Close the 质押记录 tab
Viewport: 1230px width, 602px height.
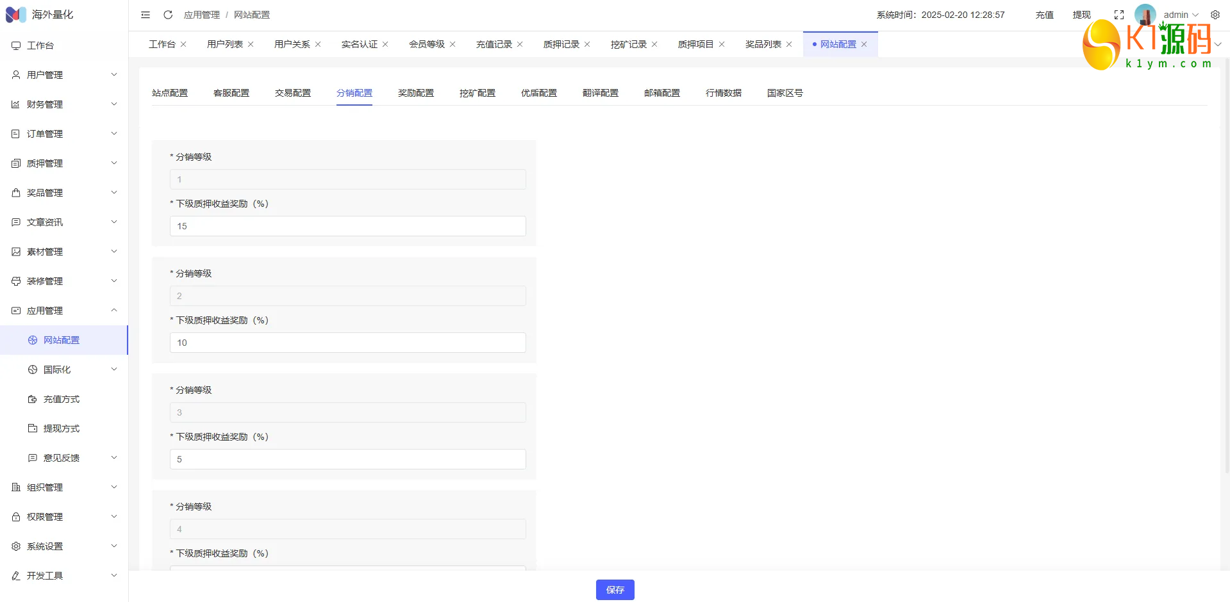(x=587, y=44)
